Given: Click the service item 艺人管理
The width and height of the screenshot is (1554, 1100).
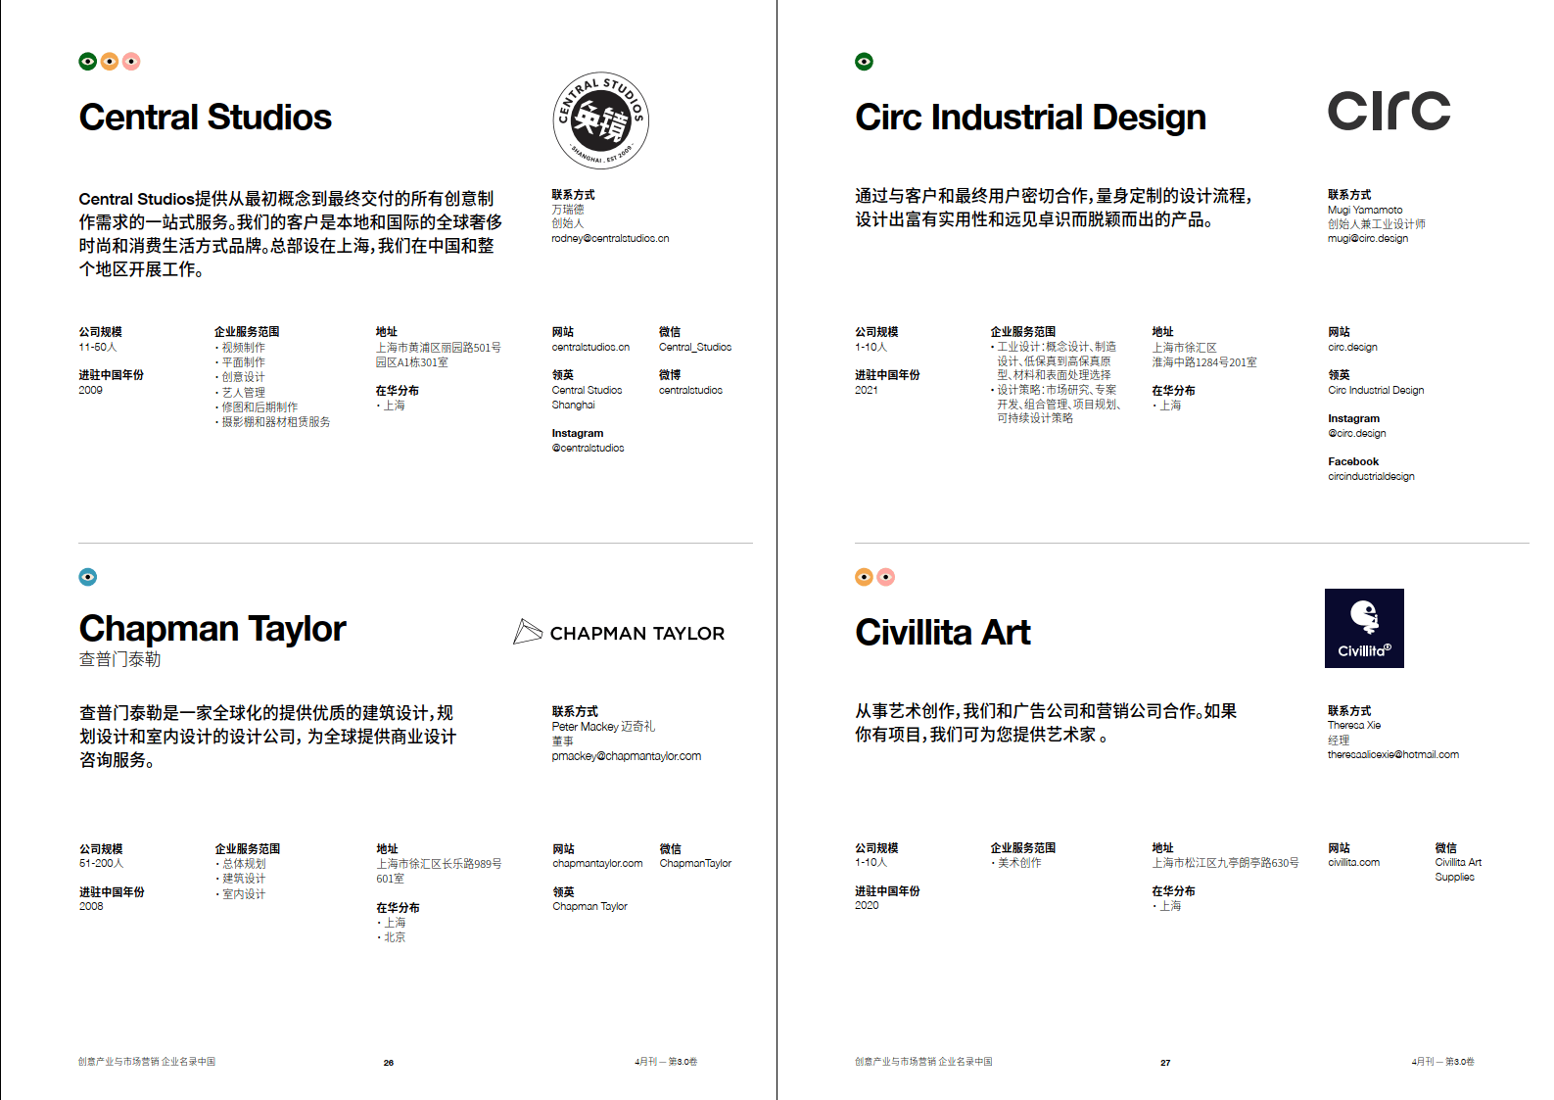Looking at the screenshot, I should (243, 392).
